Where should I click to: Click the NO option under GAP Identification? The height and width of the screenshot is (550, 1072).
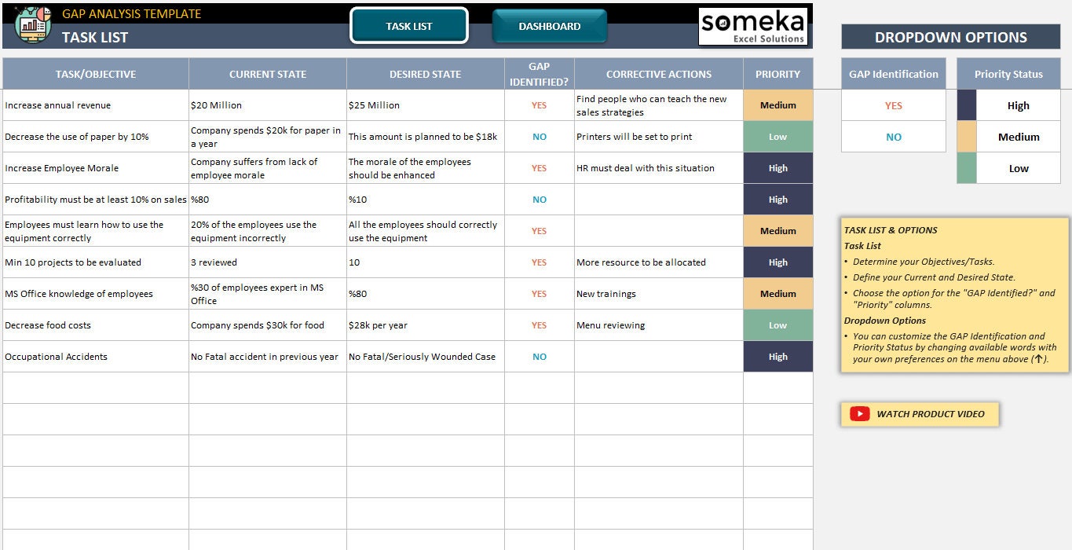(x=893, y=137)
